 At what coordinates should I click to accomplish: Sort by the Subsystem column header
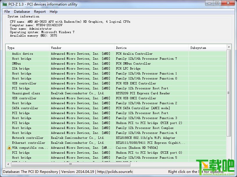[x=207, y=48]
